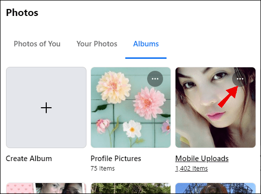Open the Profile Pictures album title

tap(116, 159)
